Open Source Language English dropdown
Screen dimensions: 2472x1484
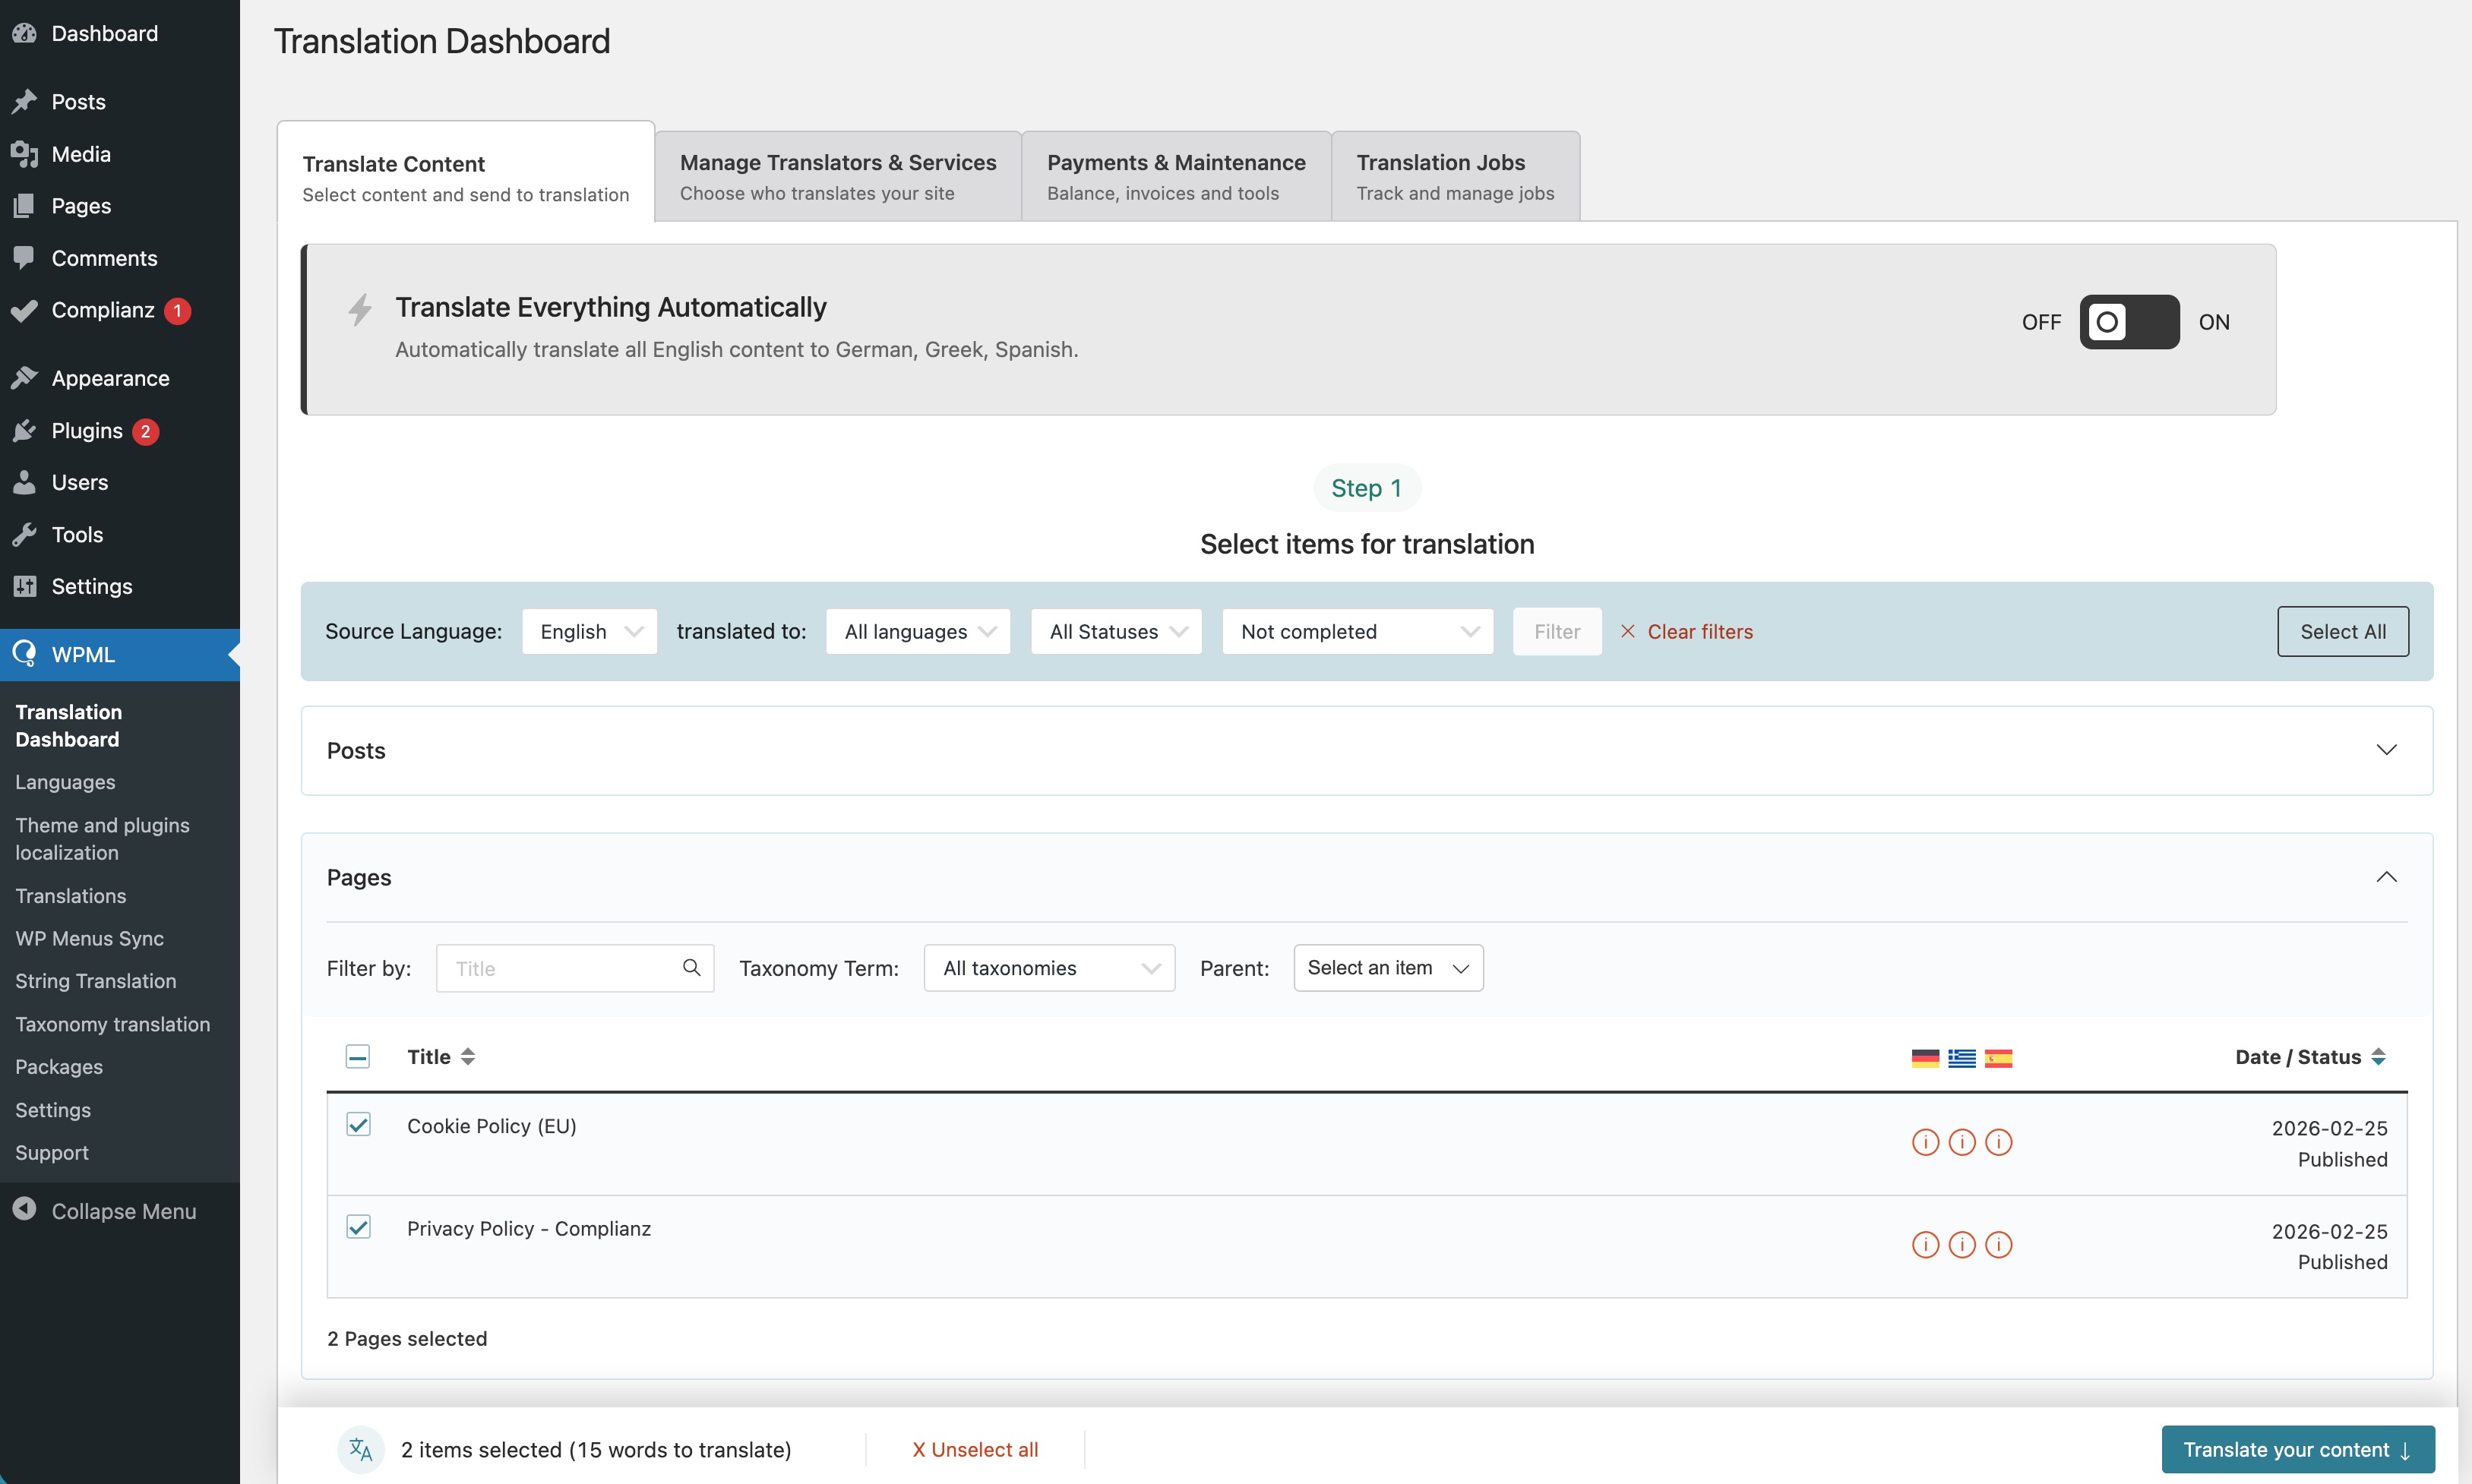[589, 632]
